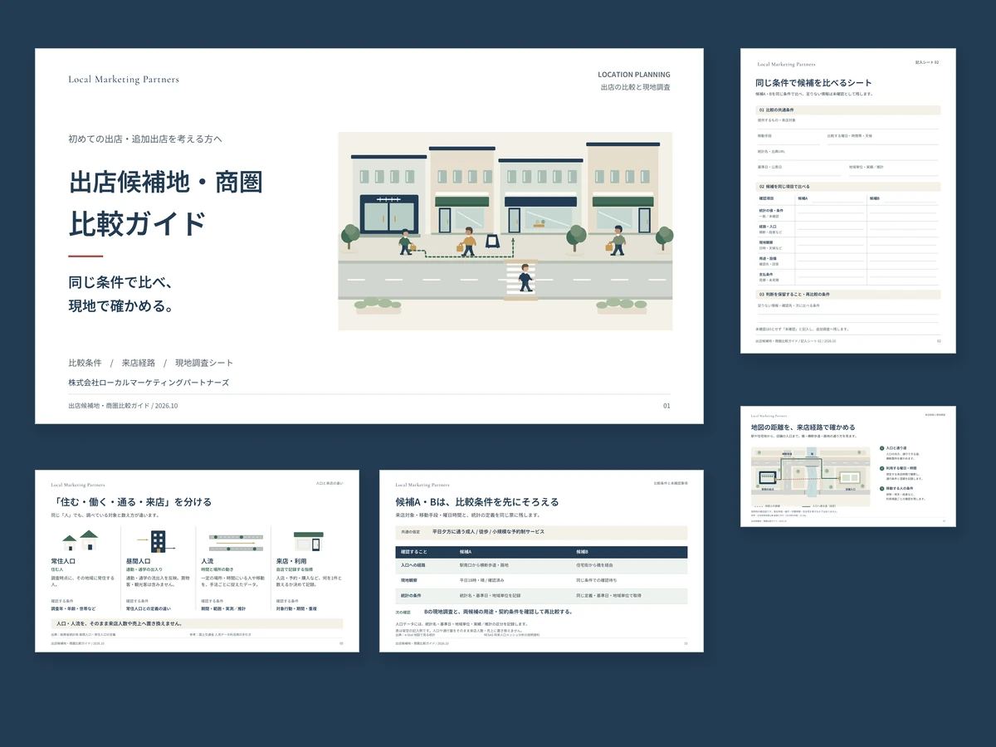
Task: Click the 統計名・出典URL blank field on worksheet
Action: tap(847, 154)
